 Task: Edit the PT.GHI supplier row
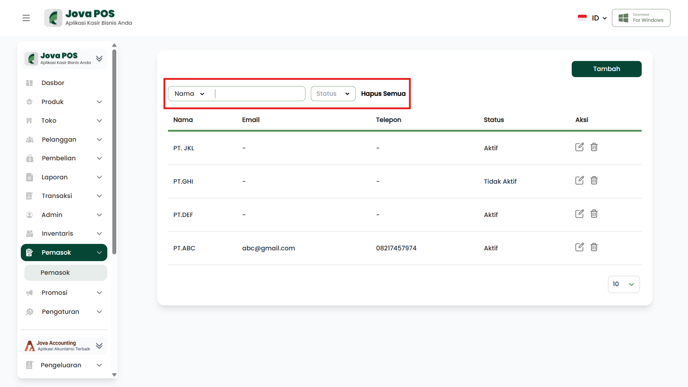(579, 180)
